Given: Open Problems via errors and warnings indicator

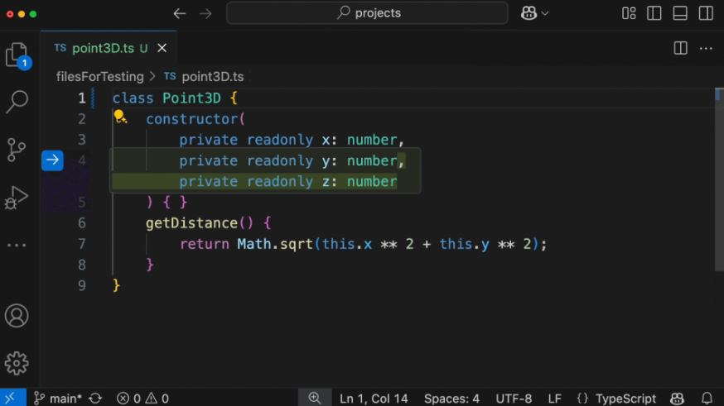Looking at the screenshot, I should 142,399.
